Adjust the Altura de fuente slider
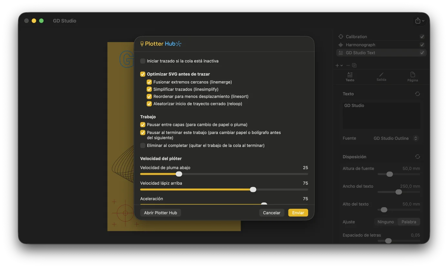Viewport: 448px width, 268px height. pyautogui.click(x=390, y=174)
